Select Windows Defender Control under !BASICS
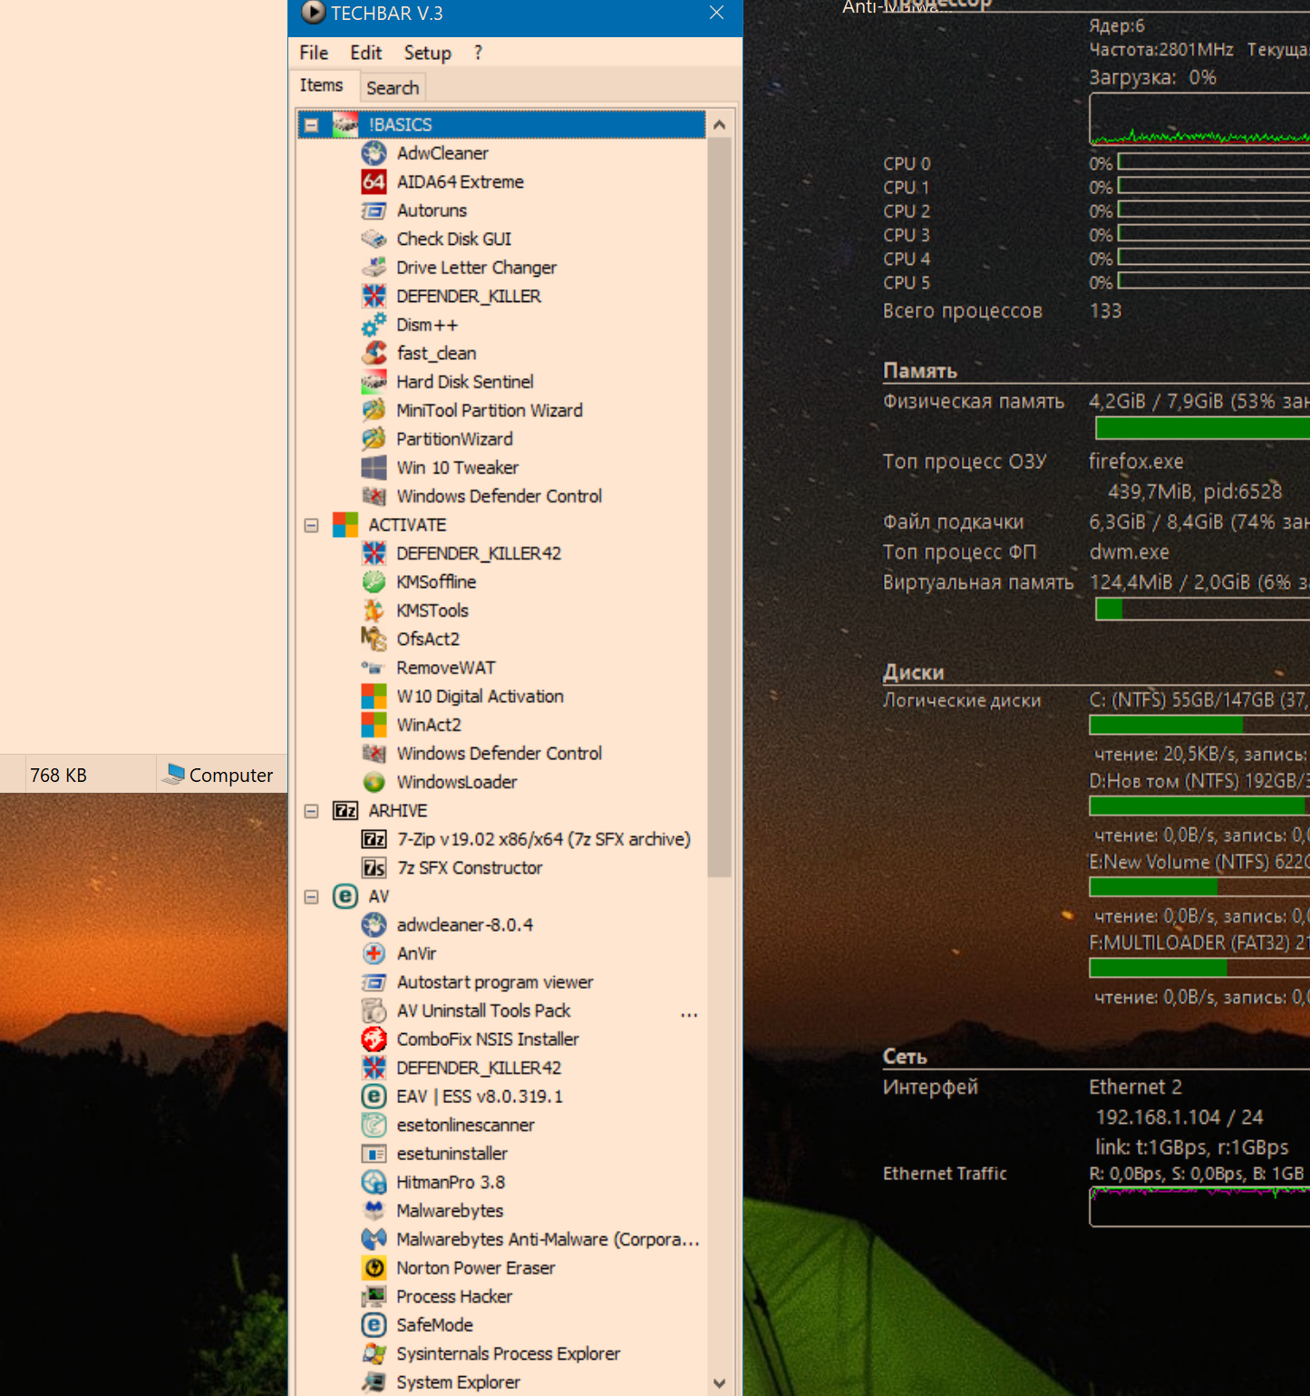This screenshot has width=1310, height=1396. (499, 496)
